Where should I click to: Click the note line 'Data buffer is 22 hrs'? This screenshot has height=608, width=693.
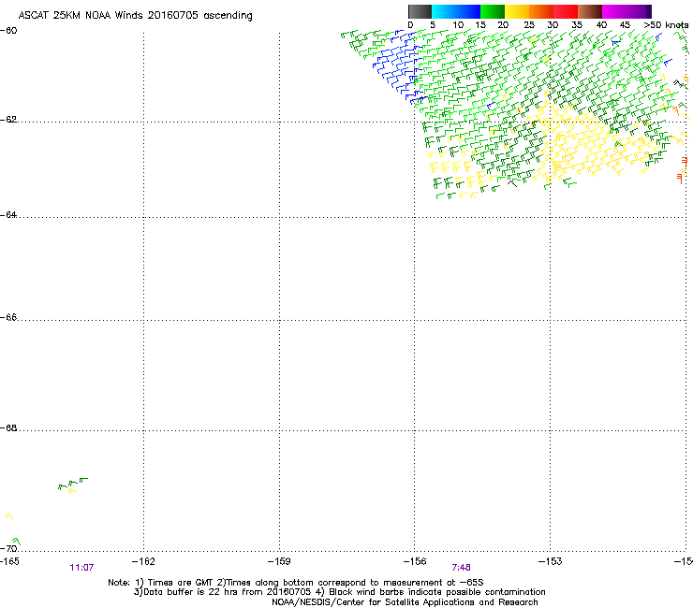(x=339, y=592)
